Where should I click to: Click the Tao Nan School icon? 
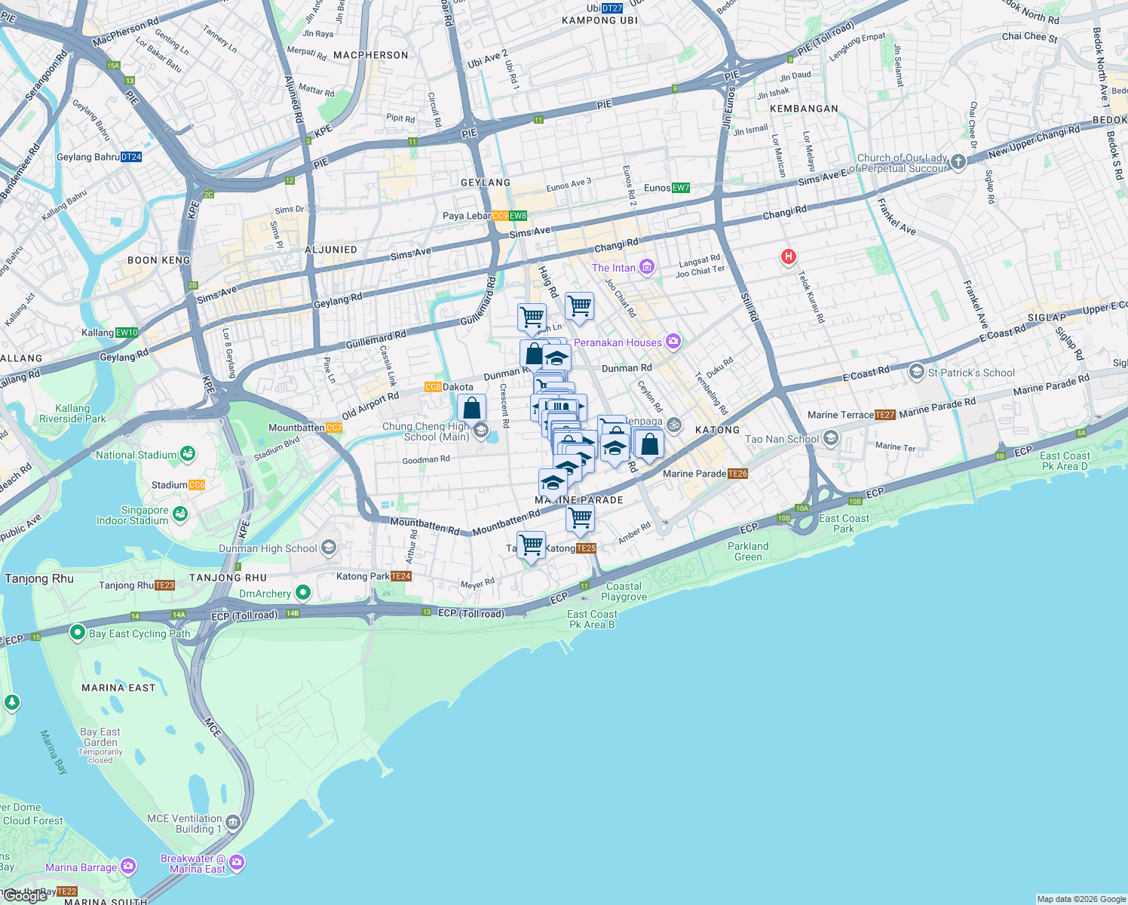830,437
